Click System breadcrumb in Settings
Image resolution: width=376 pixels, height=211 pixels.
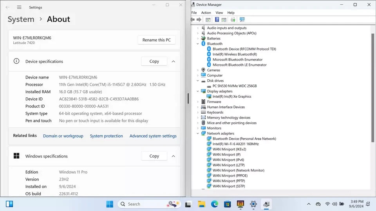tap(21, 19)
